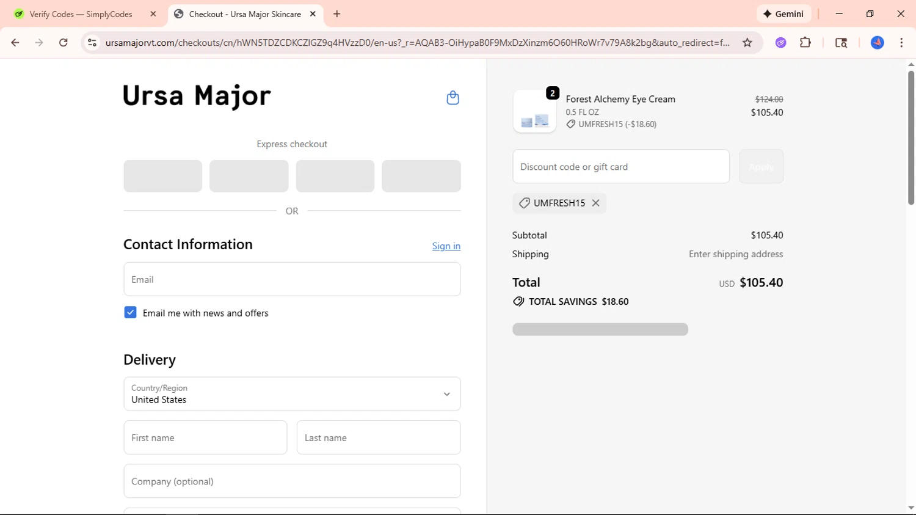Screen dimensions: 916x515
Task: Close the Checkout Ursa Major tab
Action: 313,14
